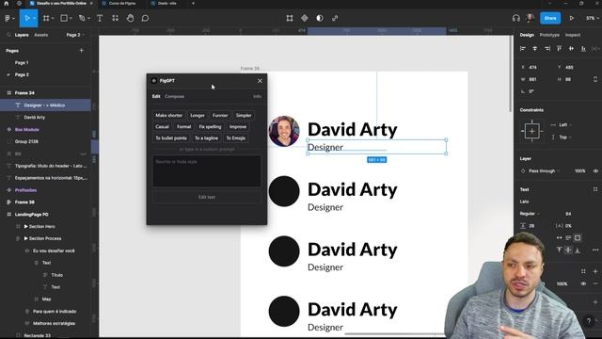
Task: Set text vertical align to top
Action: tap(559, 250)
